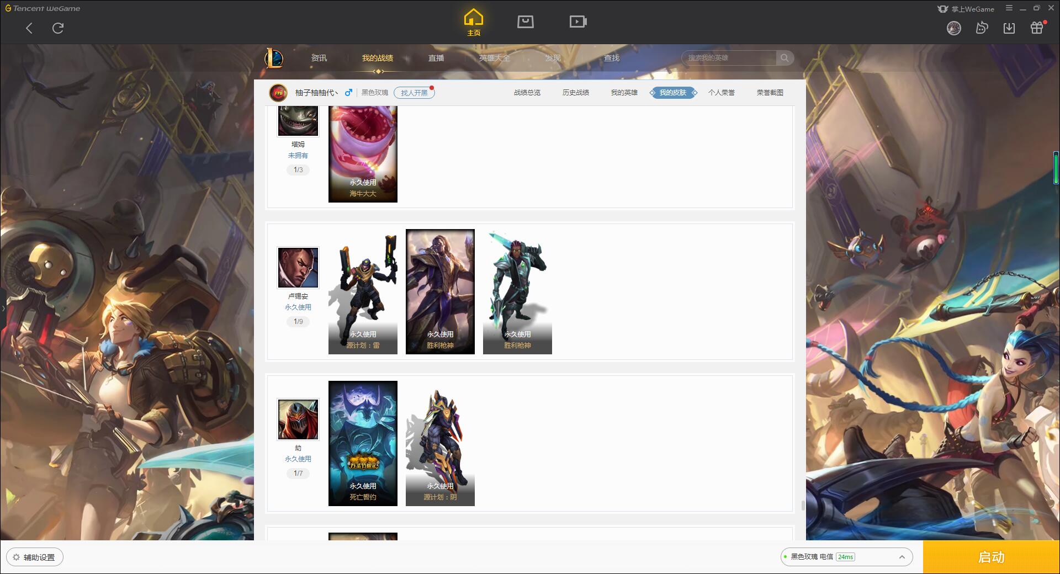Go back with the left arrow
This screenshot has width=1060, height=574.
(29, 28)
